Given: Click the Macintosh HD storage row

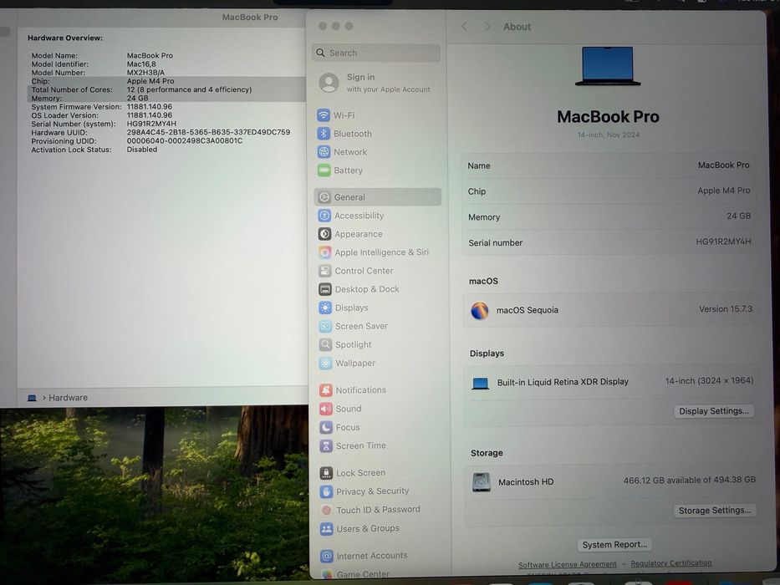Looking at the screenshot, I should pyautogui.click(x=612, y=481).
